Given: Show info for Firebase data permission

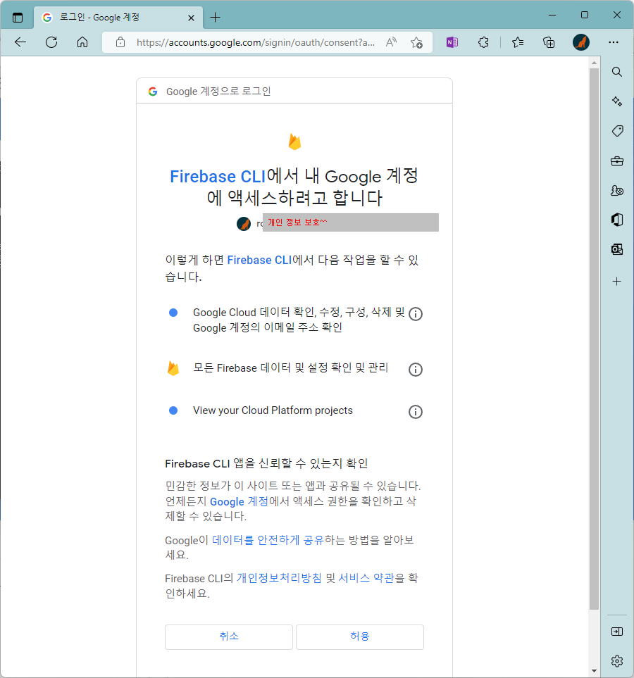Looking at the screenshot, I should (x=416, y=370).
